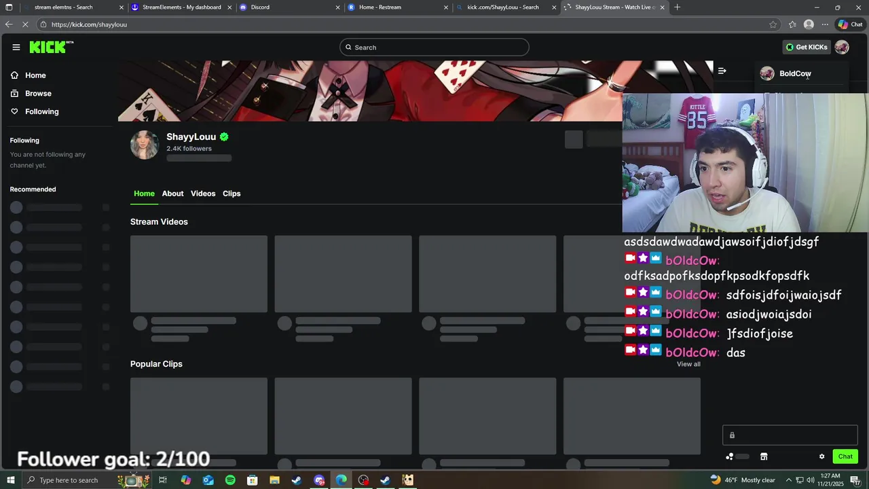Open a new browser tab
This screenshot has height=489, width=869.
(x=677, y=7)
